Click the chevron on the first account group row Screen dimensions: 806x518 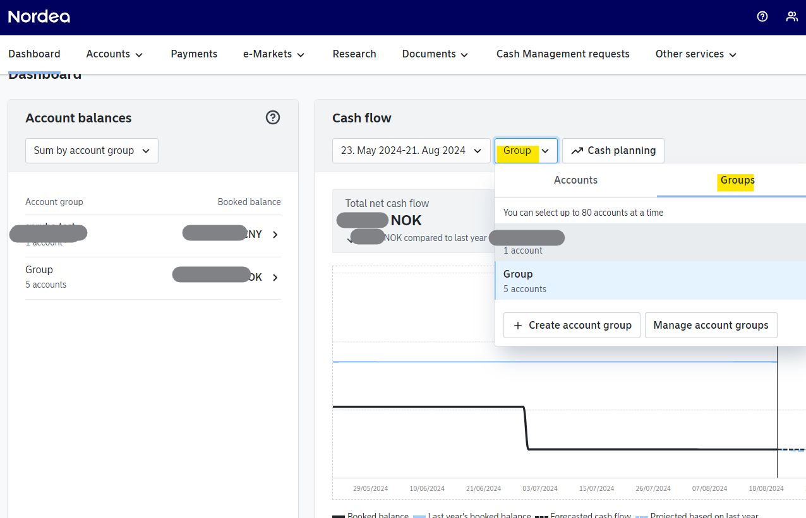274,234
